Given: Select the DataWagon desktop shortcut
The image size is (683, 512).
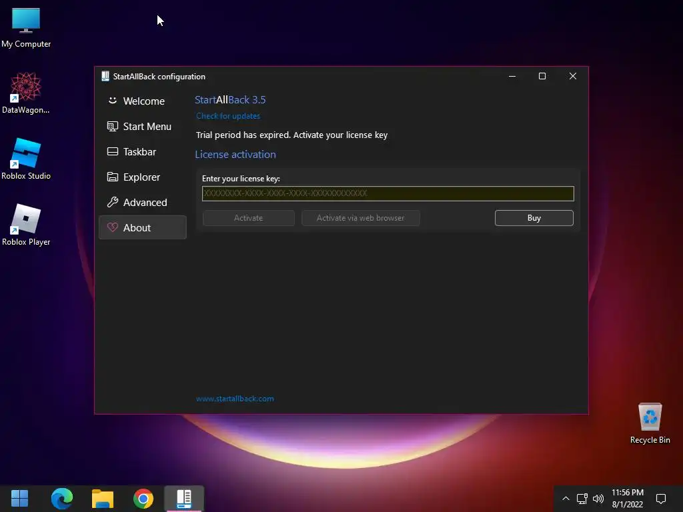Looking at the screenshot, I should click(26, 93).
